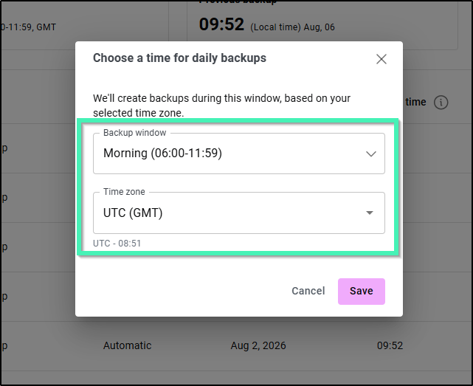Image resolution: width=473 pixels, height=386 pixels.
Task: Click the time column header
Action: click(x=415, y=102)
